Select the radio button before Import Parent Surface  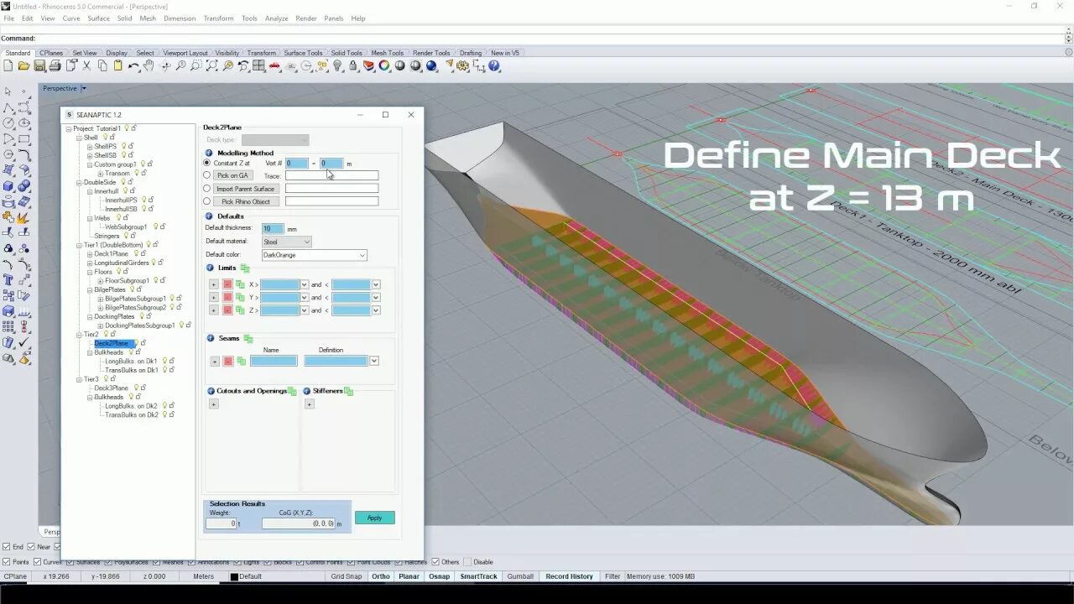coord(207,189)
